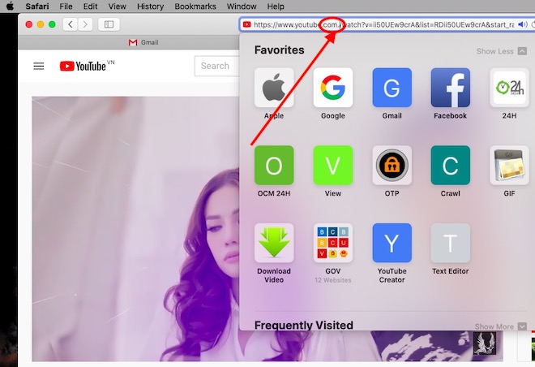Click the Favorites heading
Image resolution: width=535 pixels, height=367 pixels.
[x=279, y=50]
